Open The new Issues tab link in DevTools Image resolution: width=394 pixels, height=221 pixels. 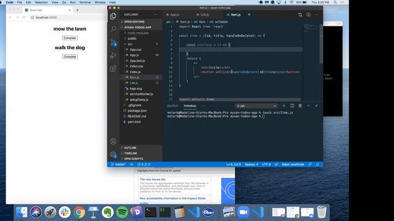click(x=153, y=179)
